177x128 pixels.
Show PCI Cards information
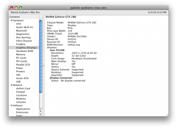point(22,61)
